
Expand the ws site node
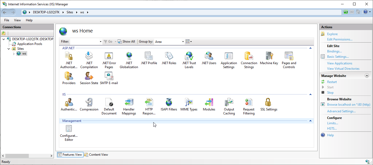[14, 54]
